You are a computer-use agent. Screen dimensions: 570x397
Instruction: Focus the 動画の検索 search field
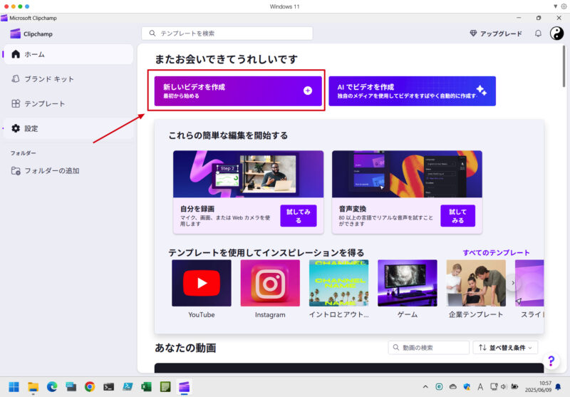point(429,348)
